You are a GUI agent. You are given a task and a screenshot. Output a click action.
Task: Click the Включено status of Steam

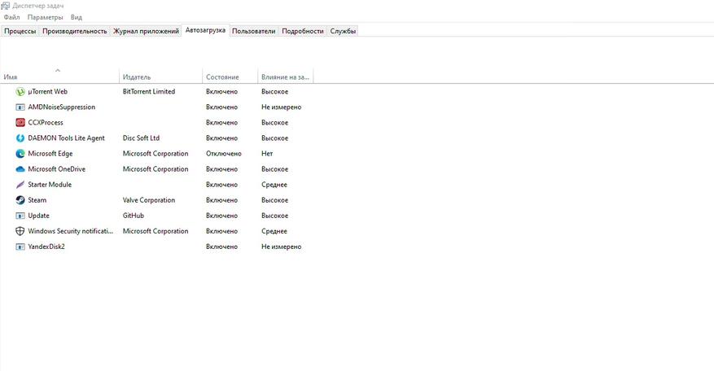pos(221,200)
